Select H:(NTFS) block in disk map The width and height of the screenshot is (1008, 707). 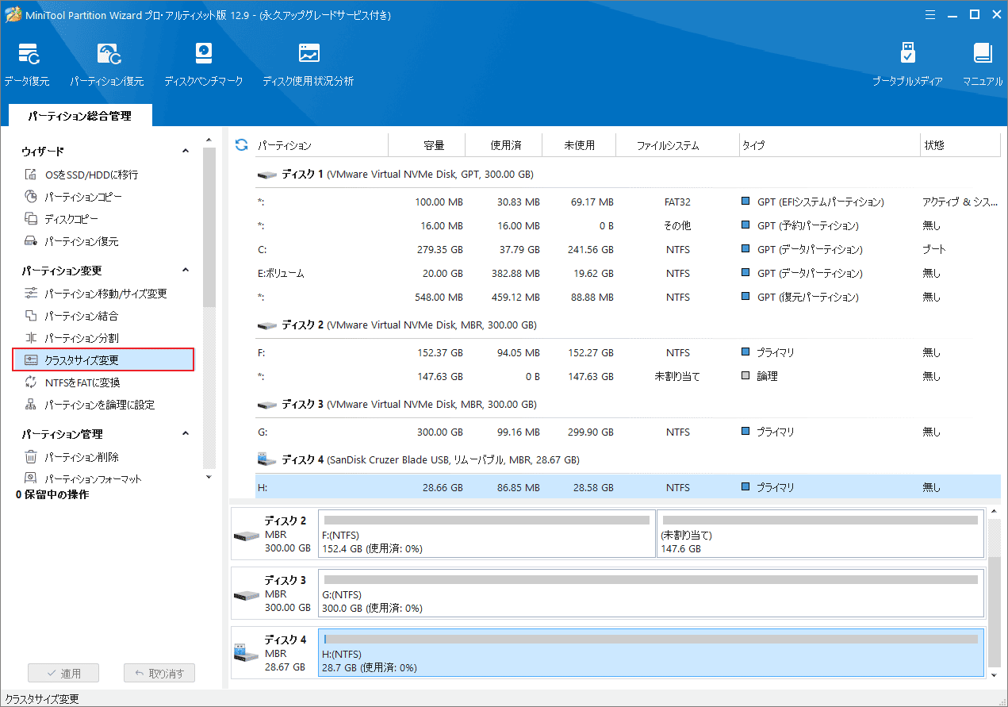click(x=650, y=652)
